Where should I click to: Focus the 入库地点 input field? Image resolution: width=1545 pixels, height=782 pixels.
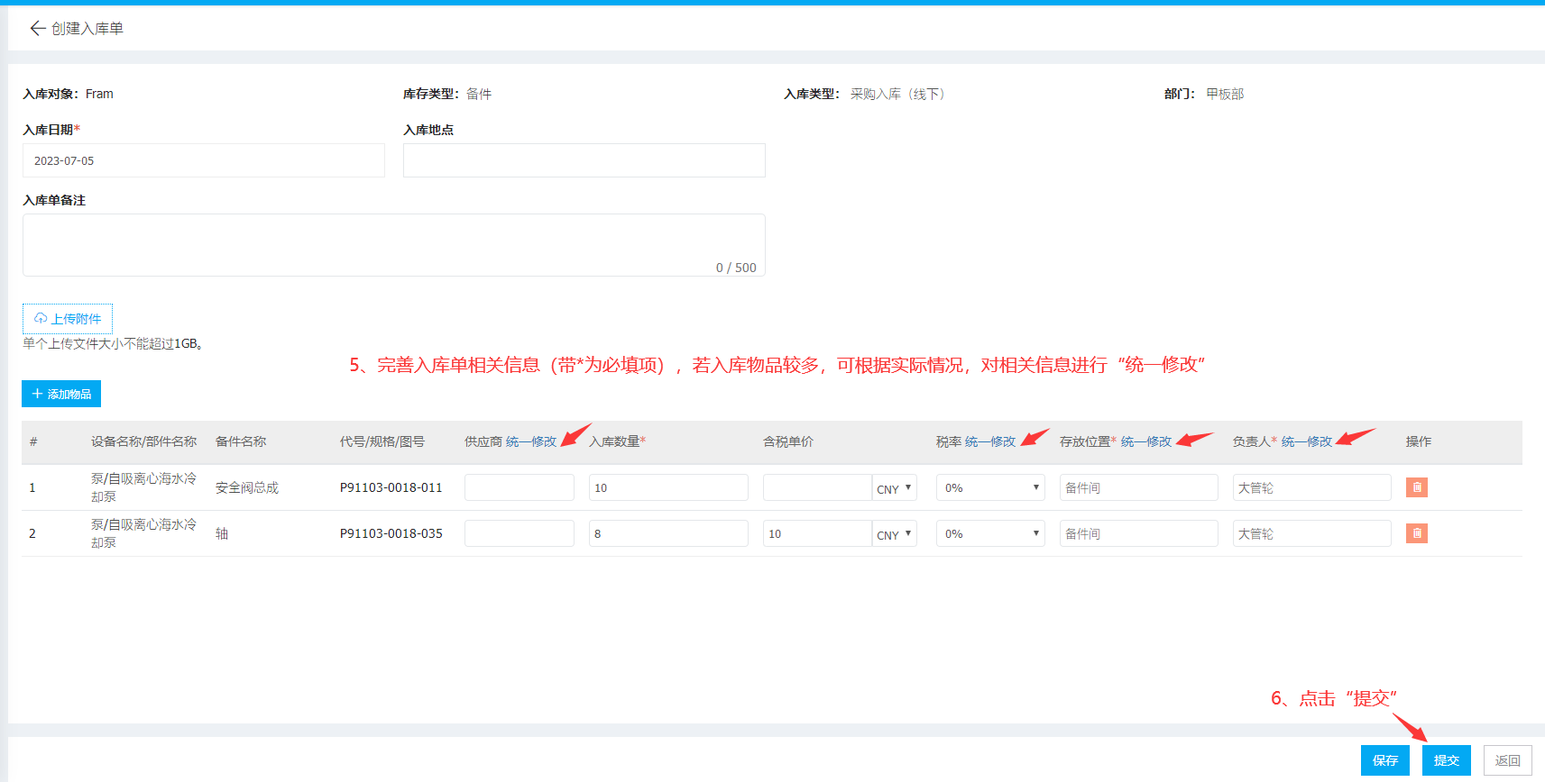coord(584,160)
